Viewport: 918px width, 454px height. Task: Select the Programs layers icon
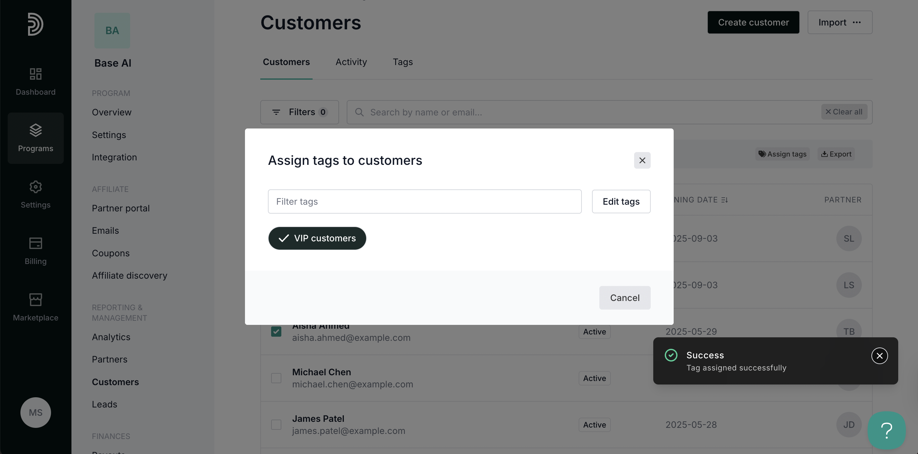tap(35, 130)
